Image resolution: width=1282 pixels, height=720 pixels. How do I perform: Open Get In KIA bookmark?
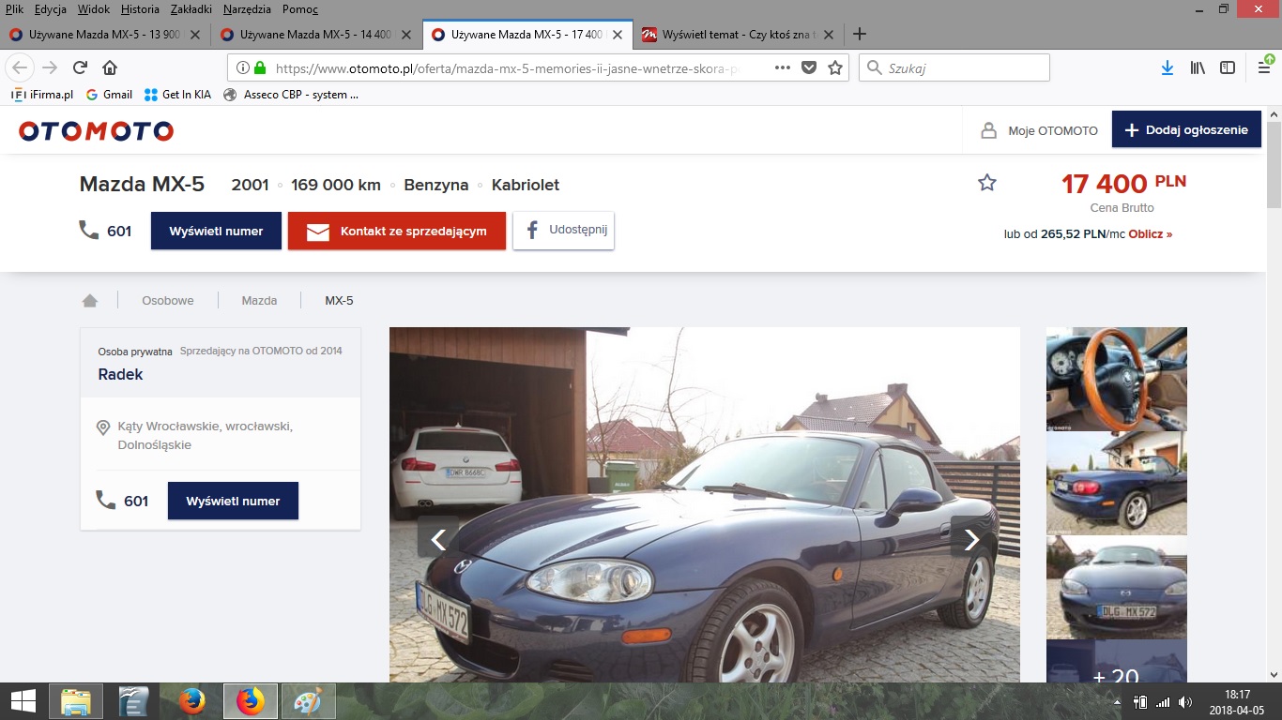pyautogui.click(x=177, y=95)
